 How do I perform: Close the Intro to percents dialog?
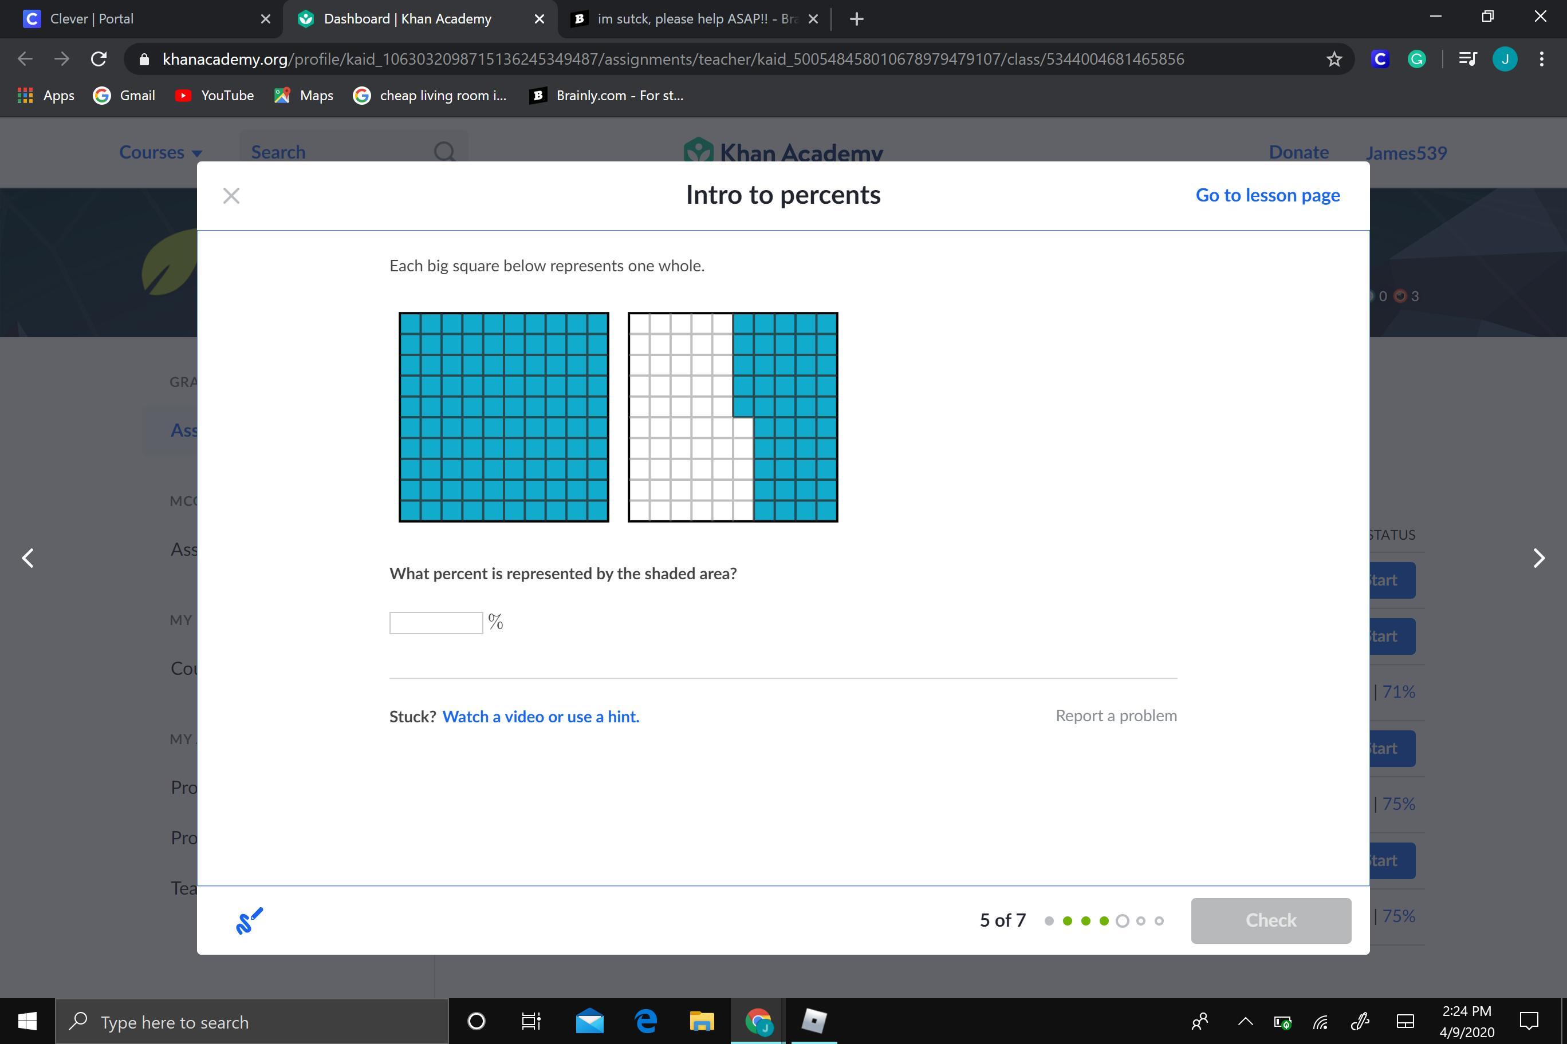(231, 196)
